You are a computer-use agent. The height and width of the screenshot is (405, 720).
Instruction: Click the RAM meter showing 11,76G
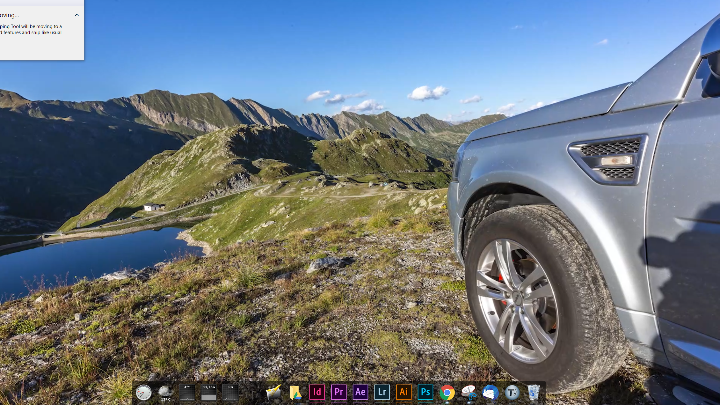tap(209, 392)
